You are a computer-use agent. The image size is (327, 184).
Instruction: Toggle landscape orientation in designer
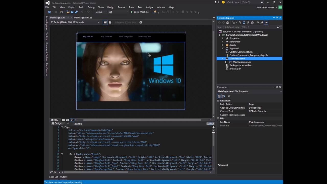tap(105, 22)
